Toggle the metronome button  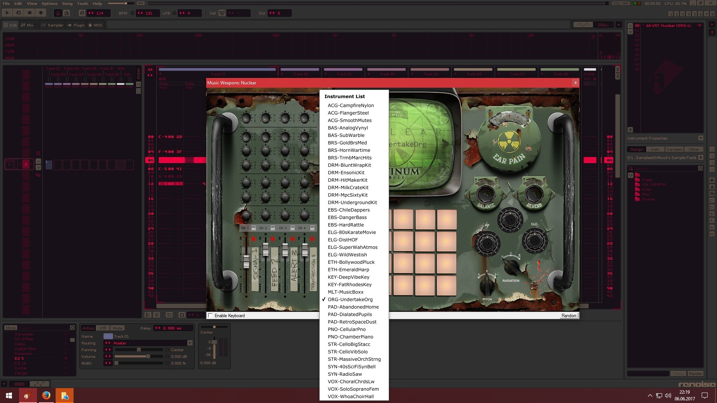66,13
